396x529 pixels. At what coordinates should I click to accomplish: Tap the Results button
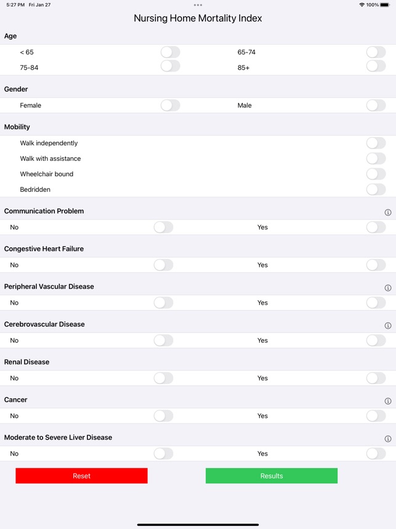[271, 475]
